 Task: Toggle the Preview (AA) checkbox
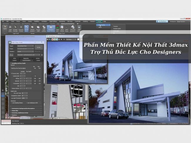(x=12, y=74)
